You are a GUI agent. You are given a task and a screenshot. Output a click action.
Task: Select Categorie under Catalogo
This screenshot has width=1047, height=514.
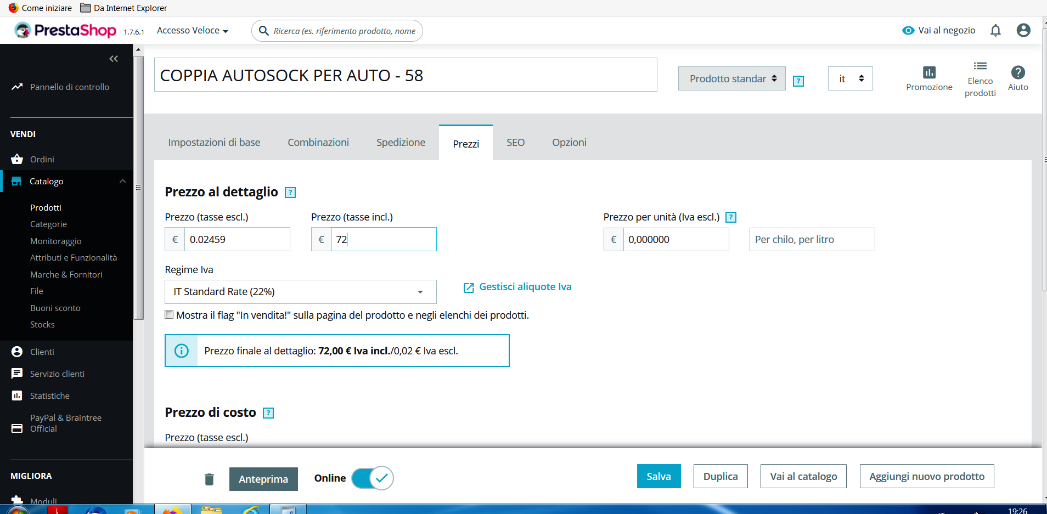tap(48, 224)
